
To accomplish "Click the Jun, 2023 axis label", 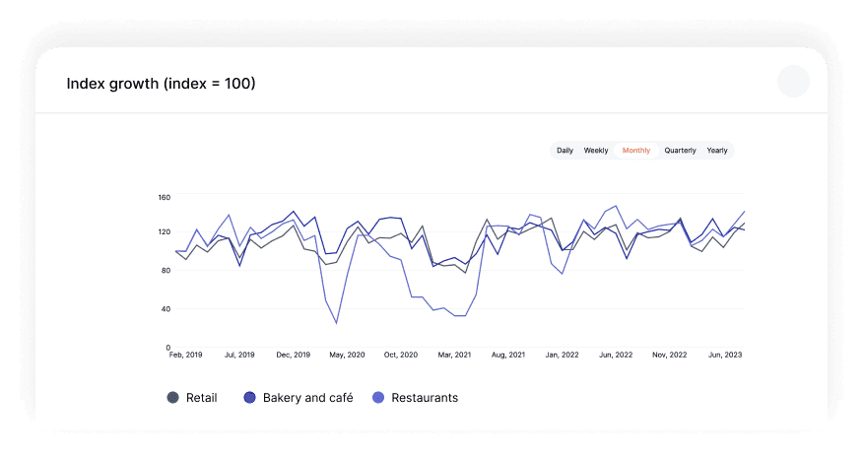I will (725, 355).
